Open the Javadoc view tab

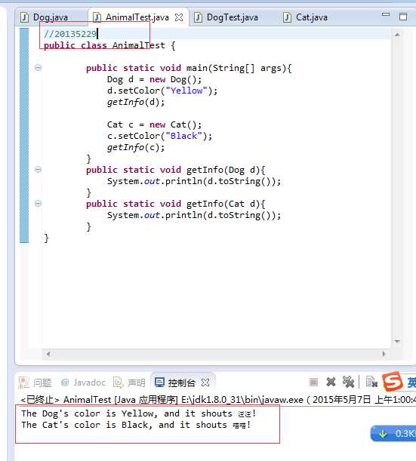[x=83, y=383]
